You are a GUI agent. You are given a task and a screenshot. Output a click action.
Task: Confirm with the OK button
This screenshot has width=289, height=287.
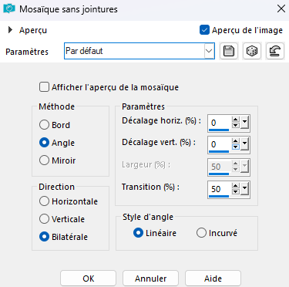[x=88, y=279]
